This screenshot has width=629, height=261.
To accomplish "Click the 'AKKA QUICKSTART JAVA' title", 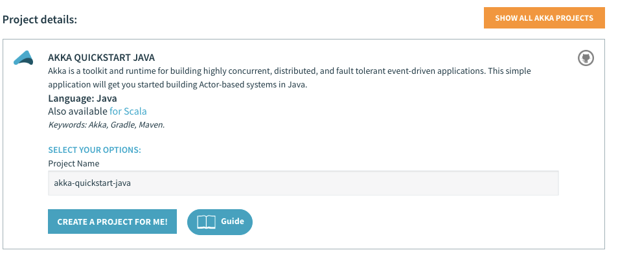I will pyautogui.click(x=101, y=58).
